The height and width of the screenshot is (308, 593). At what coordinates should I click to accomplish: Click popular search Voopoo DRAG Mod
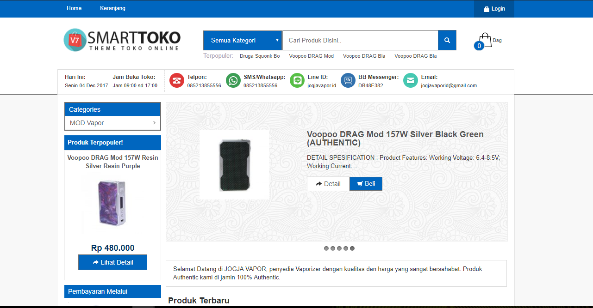(x=312, y=56)
